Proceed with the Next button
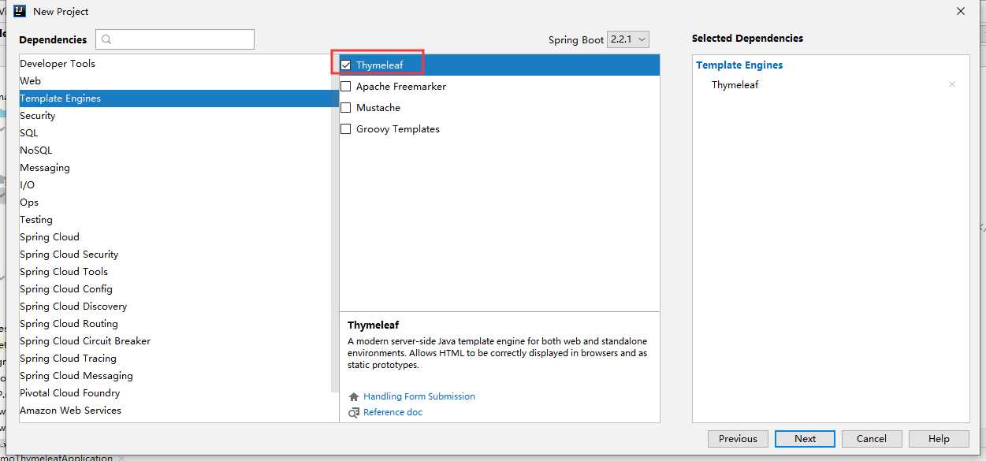986x461 pixels. (x=805, y=439)
